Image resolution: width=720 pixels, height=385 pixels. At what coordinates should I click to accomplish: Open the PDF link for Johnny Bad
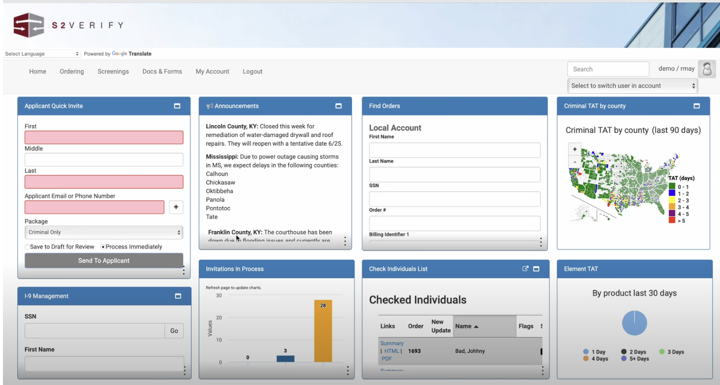tap(386, 359)
